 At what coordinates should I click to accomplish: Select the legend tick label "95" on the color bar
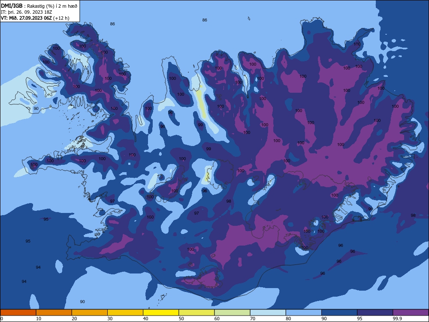[360, 319]
